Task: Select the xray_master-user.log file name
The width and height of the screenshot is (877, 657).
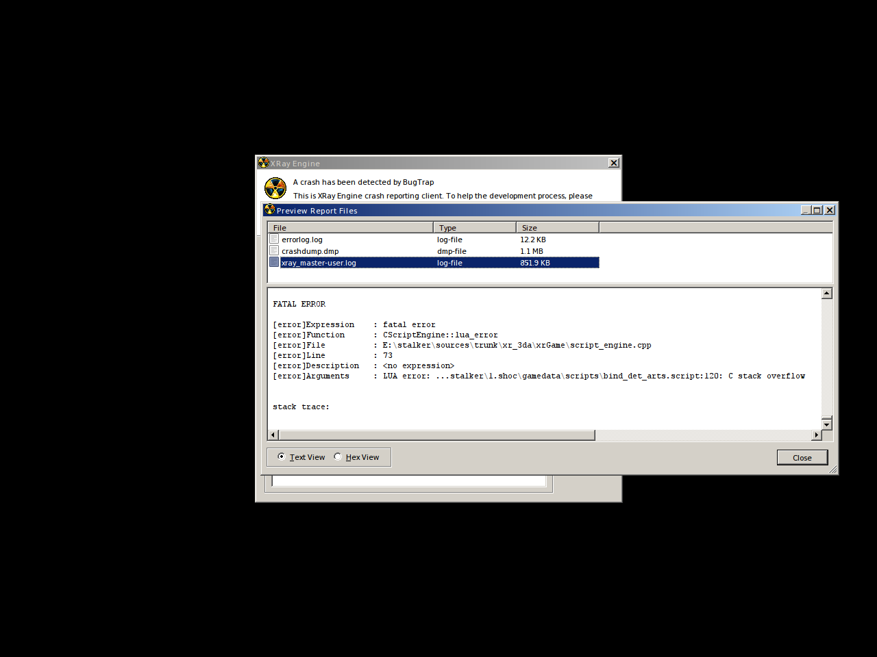Action: [319, 263]
